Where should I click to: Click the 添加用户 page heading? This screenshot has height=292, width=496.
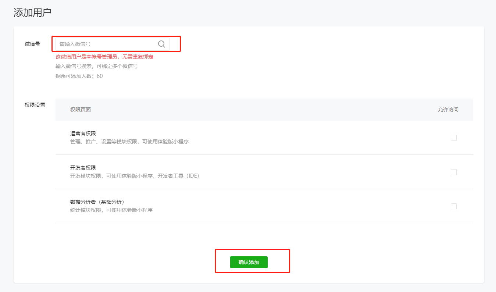(32, 13)
